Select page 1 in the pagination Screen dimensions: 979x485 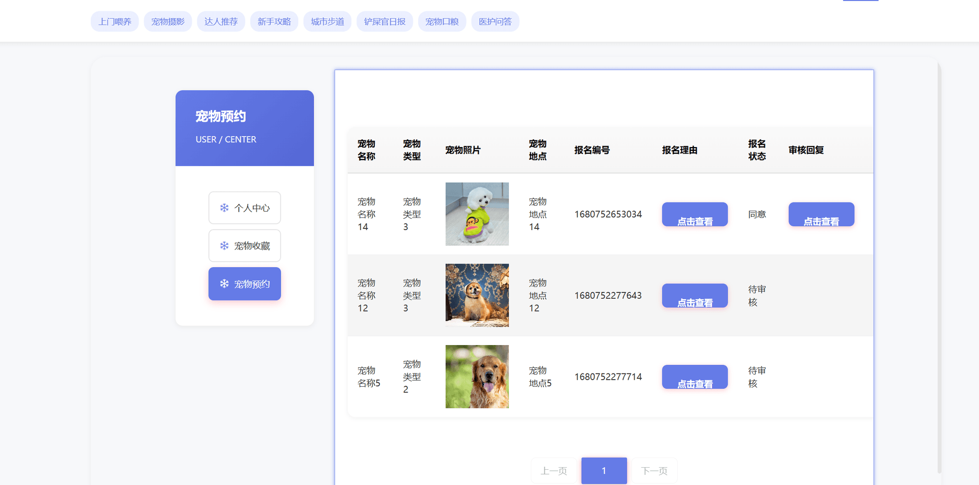[x=604, y=471]
